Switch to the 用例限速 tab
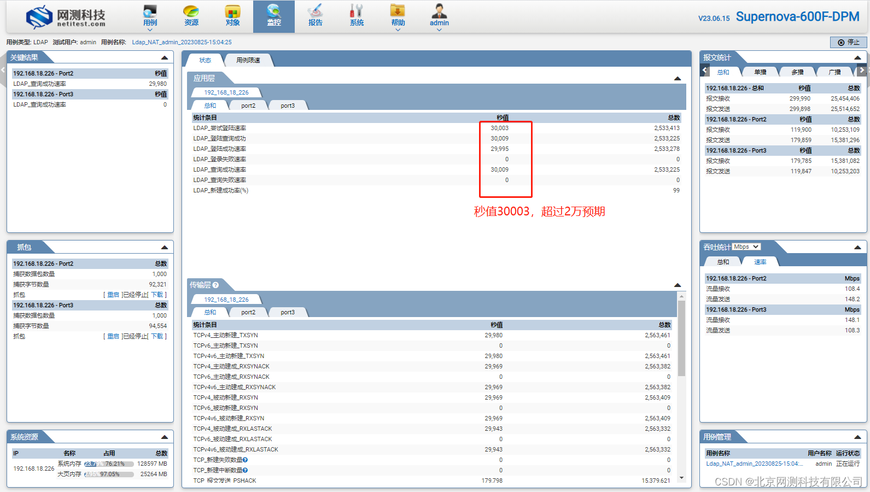 (248, 60)
